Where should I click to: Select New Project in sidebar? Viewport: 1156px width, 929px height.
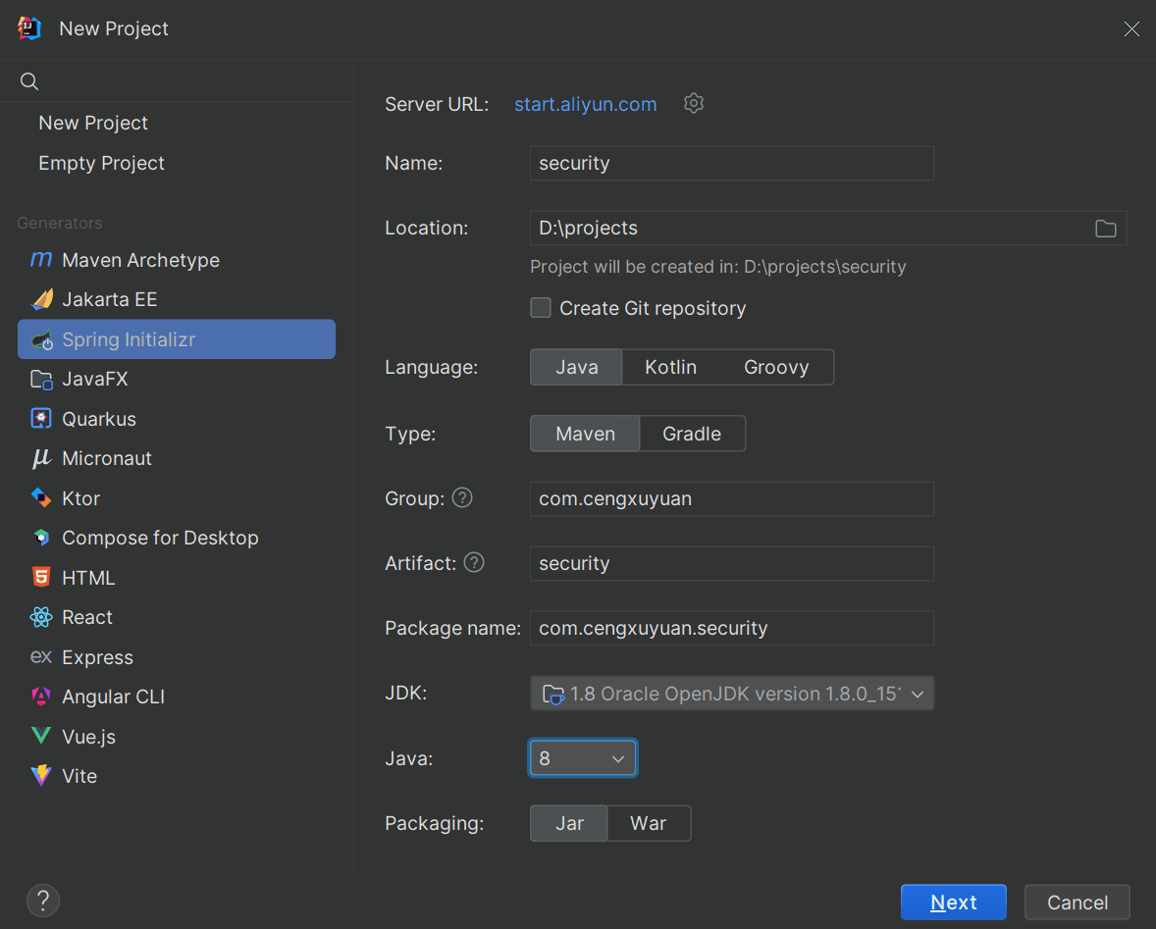[x=93, y=123]
